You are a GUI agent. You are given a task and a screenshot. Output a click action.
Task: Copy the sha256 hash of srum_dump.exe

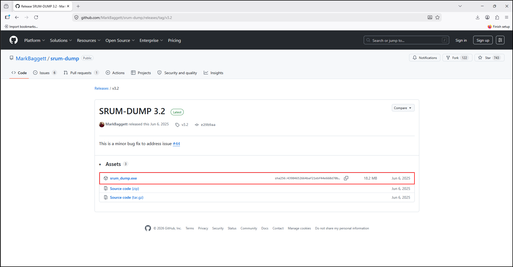(346, 178)
